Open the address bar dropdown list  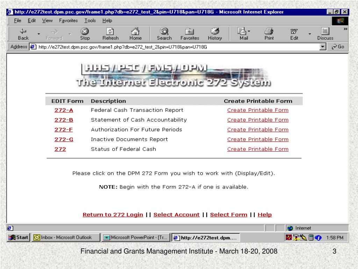tap(322, 47)
